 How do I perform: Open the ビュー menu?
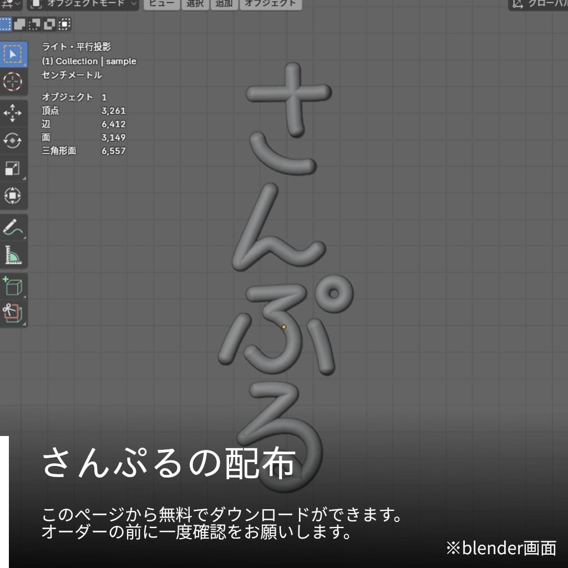pyautogui.click(x=161, y=4)
